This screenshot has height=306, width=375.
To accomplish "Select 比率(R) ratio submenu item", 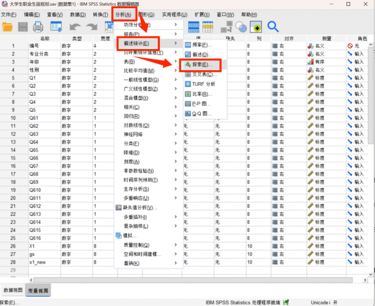I will click(205, 94).
